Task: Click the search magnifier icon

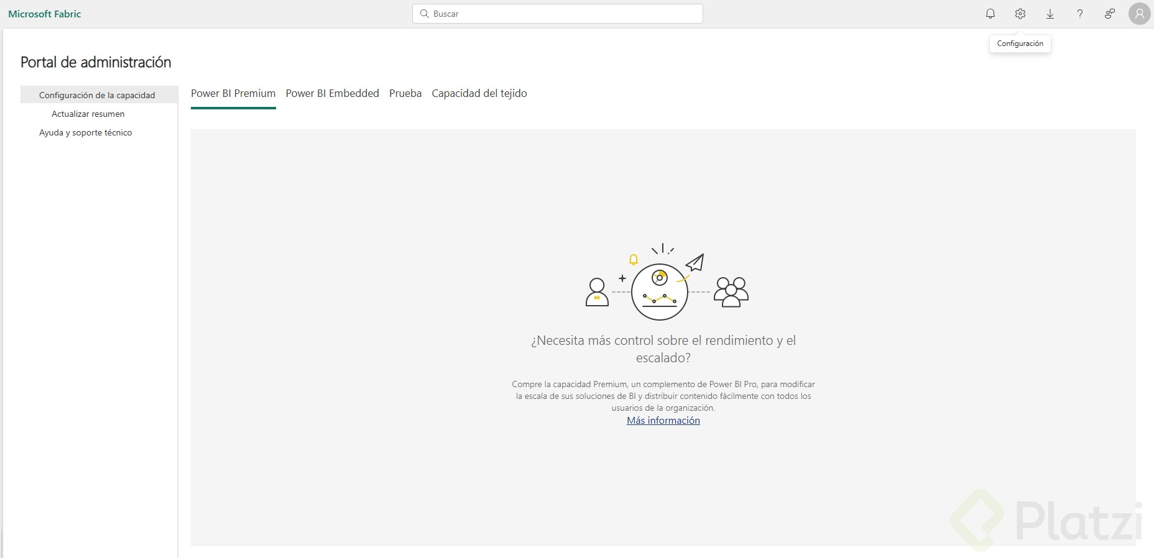Action: point(425,14)
